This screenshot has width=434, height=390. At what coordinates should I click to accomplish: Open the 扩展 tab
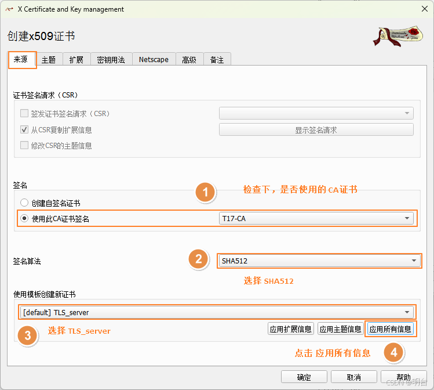pos(76,60)
